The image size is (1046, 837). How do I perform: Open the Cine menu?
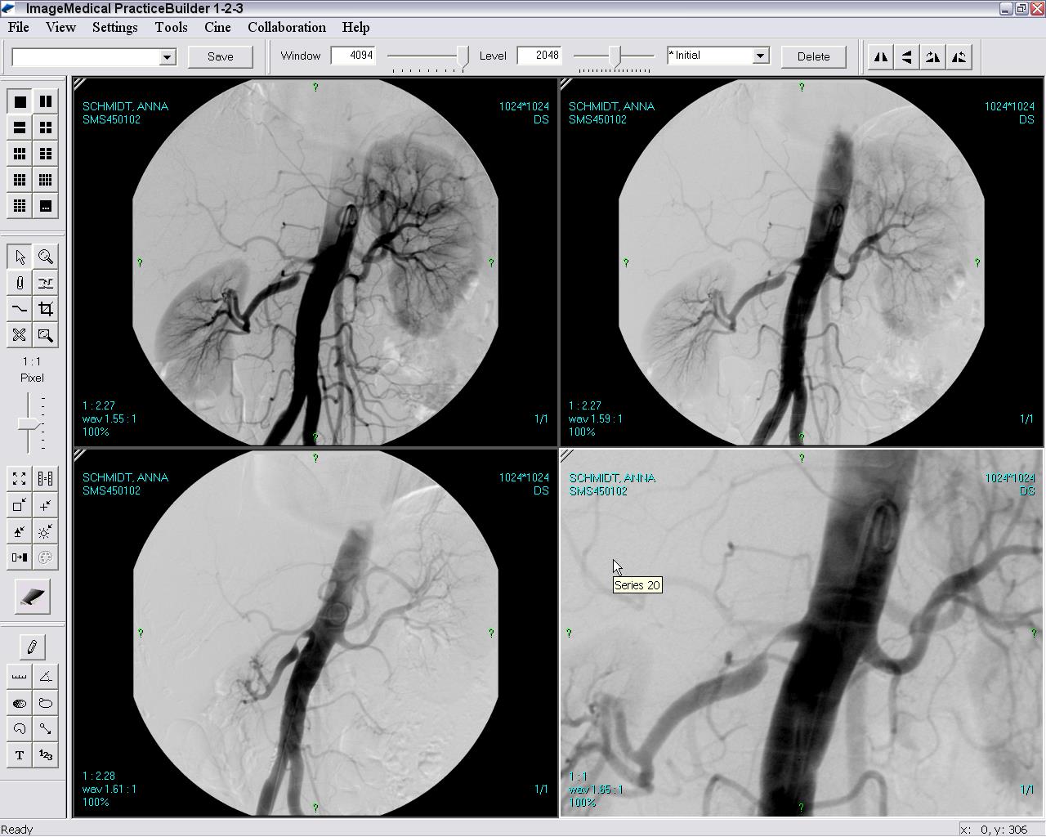click(x=217, y=27)
